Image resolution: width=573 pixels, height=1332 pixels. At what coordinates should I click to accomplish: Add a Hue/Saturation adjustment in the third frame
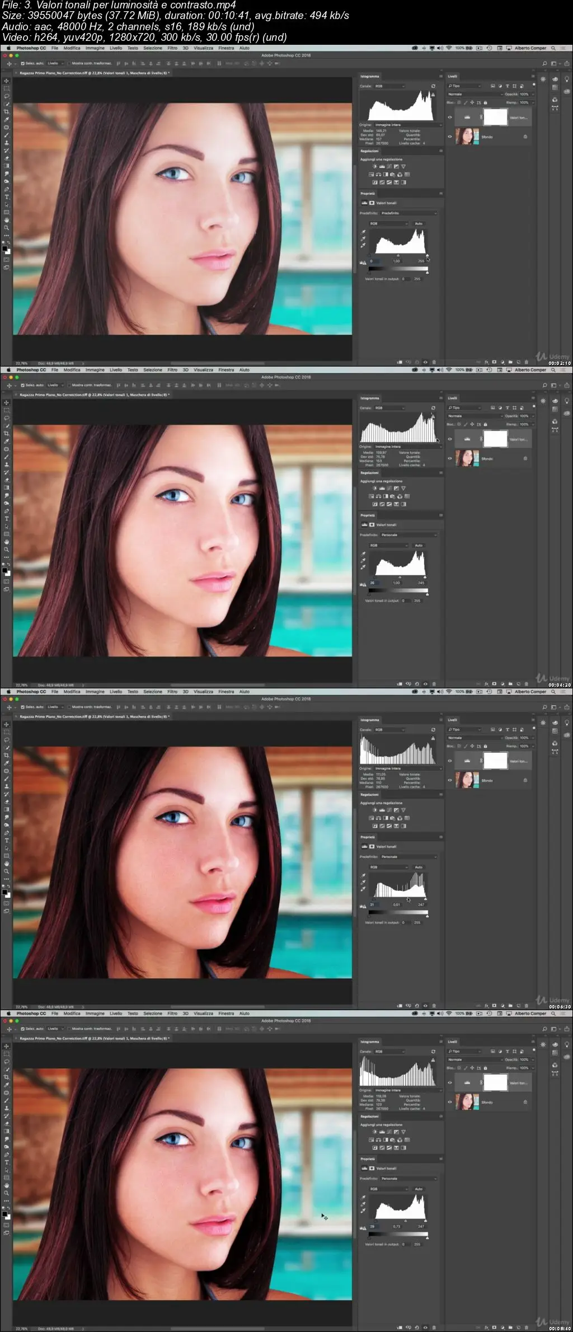pos(372,818)
